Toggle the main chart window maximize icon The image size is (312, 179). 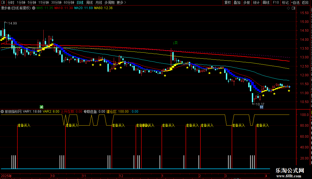294,8
